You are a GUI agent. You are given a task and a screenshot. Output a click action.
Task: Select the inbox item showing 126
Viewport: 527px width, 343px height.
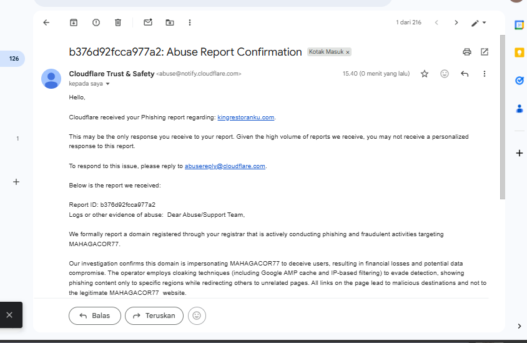click(x=12, y=59)
